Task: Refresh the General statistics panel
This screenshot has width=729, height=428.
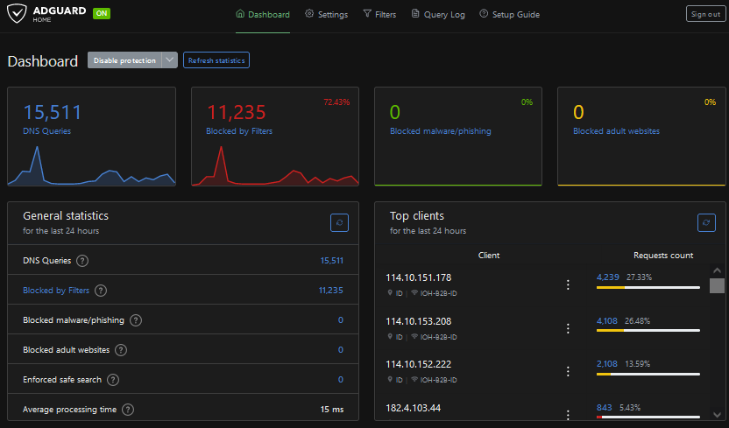Action: click(x=339, y=223)
